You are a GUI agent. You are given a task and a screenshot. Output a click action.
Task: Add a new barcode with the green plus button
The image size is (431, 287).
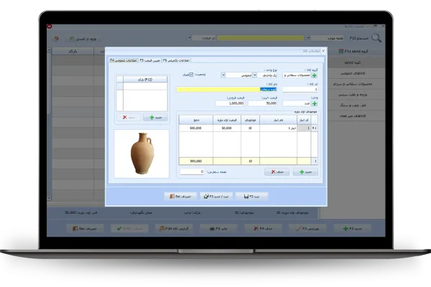coord(155,118)
